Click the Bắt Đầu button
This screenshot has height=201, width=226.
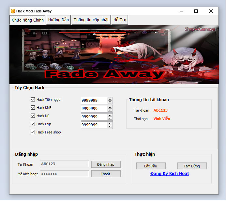coord(151,166)
